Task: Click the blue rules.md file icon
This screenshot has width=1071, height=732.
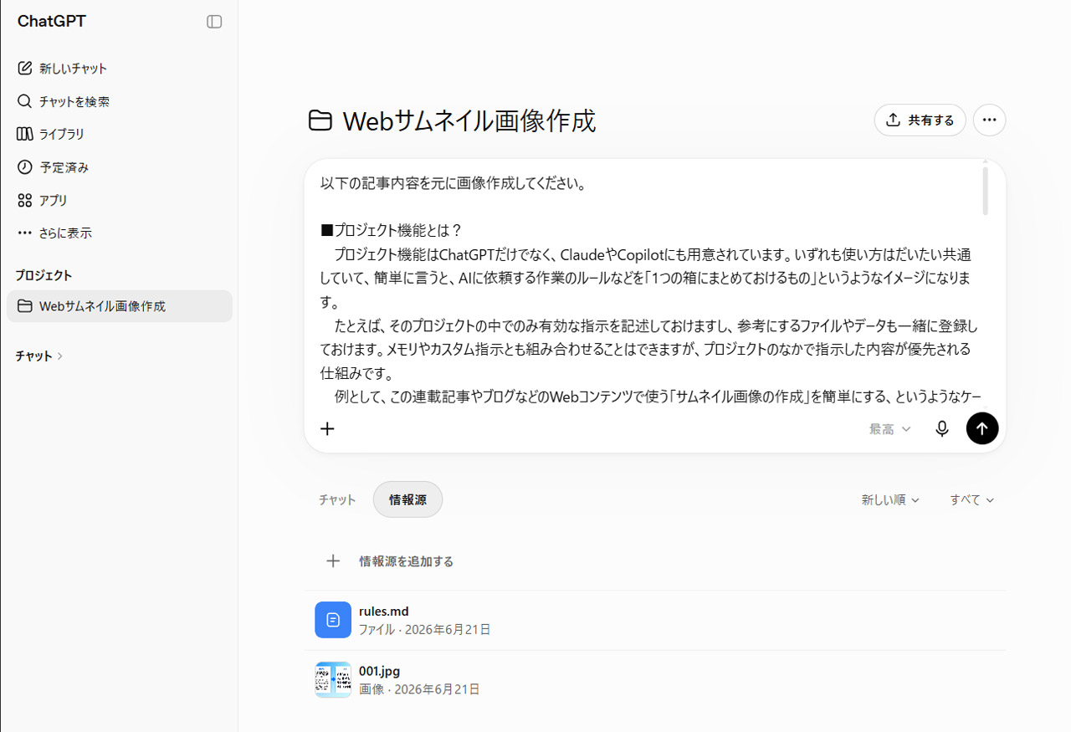Action: [333, 620]
